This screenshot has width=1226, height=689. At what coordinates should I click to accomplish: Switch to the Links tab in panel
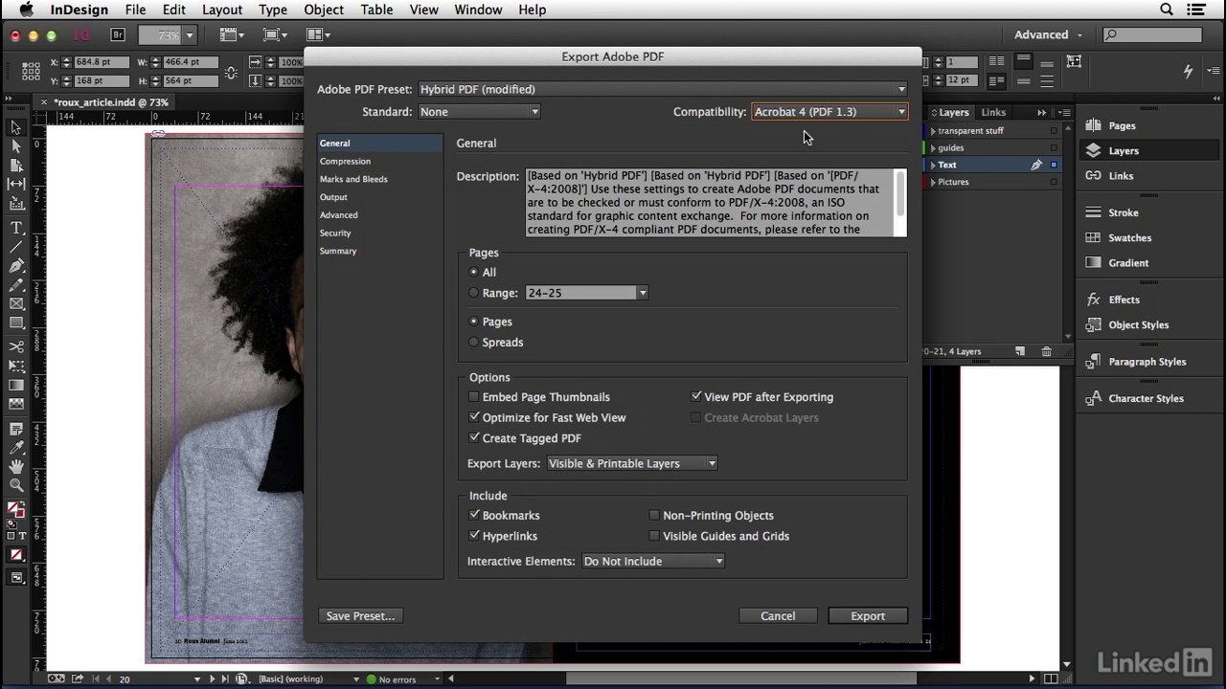[993, 112]
